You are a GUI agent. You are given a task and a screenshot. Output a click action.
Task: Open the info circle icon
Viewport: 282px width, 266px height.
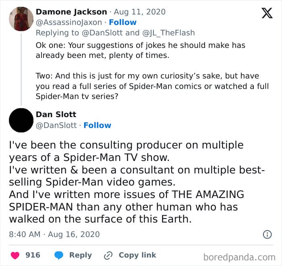coord(266,234)
